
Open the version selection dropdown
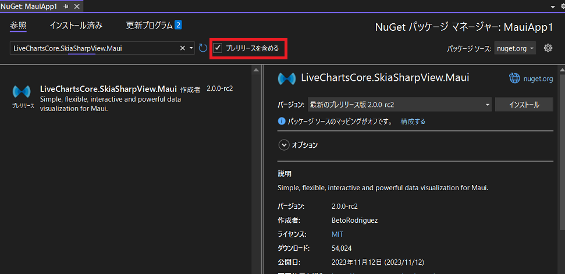(400, 105)
